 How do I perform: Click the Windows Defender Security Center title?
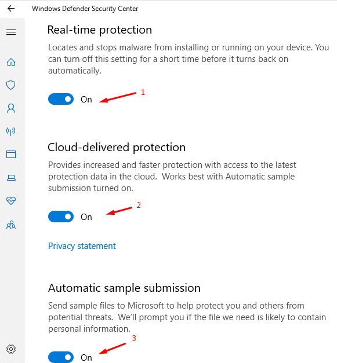click(85, 9)
